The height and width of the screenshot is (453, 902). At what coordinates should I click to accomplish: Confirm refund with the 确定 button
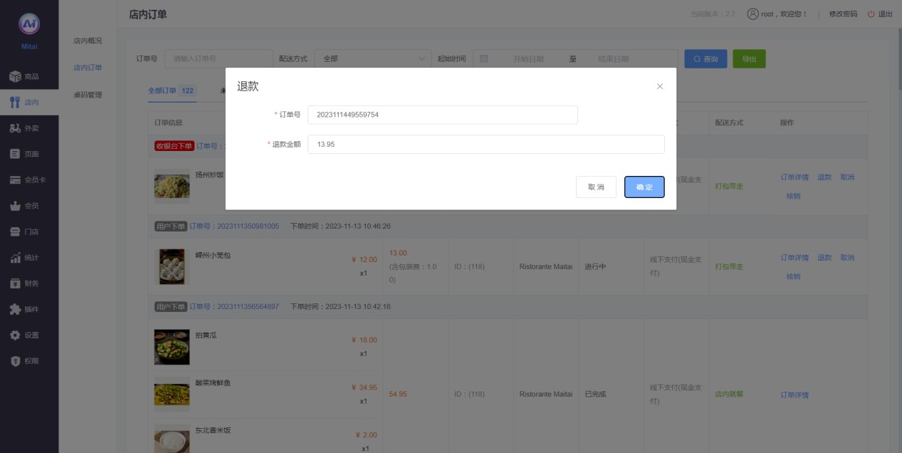click(644, 187)
